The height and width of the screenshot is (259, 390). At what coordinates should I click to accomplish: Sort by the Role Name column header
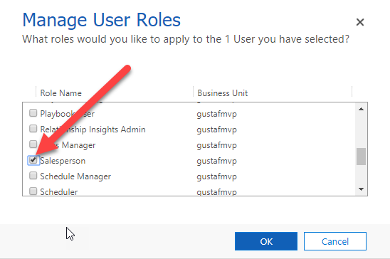pos(61,93)
